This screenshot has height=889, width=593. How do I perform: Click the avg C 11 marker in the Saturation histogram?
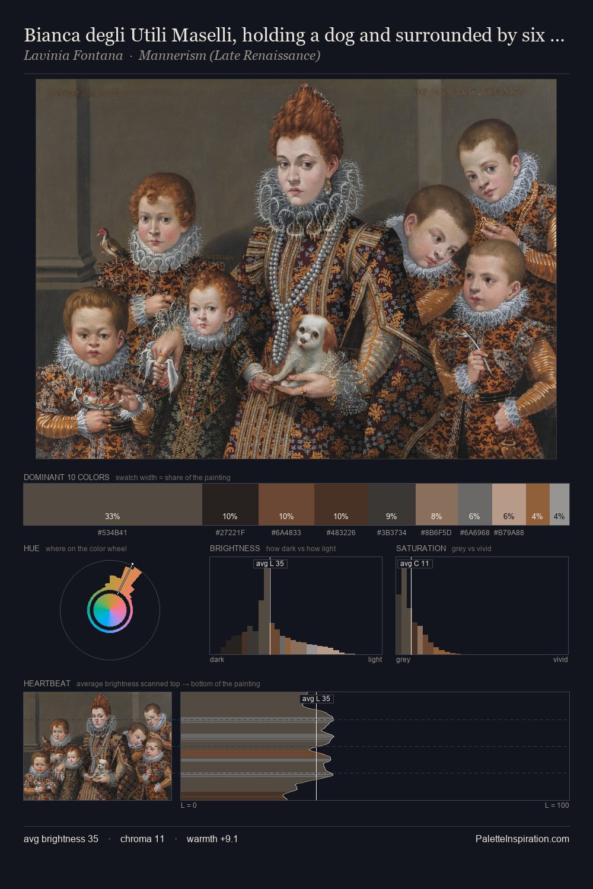point(415,564)
